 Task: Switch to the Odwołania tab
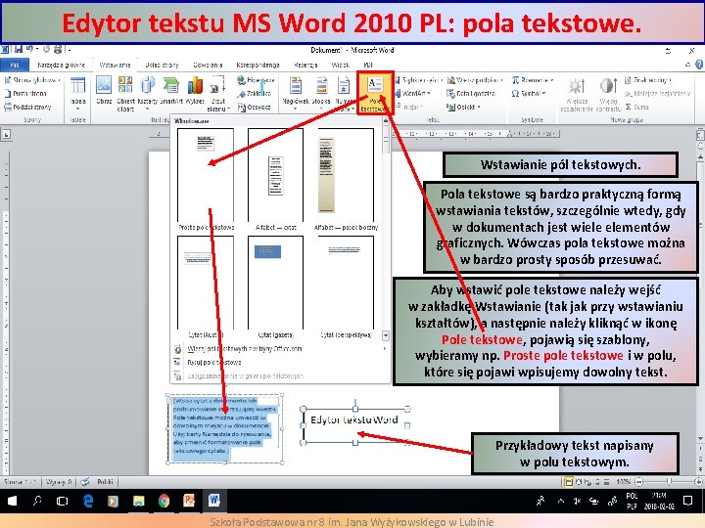(208, 66)
